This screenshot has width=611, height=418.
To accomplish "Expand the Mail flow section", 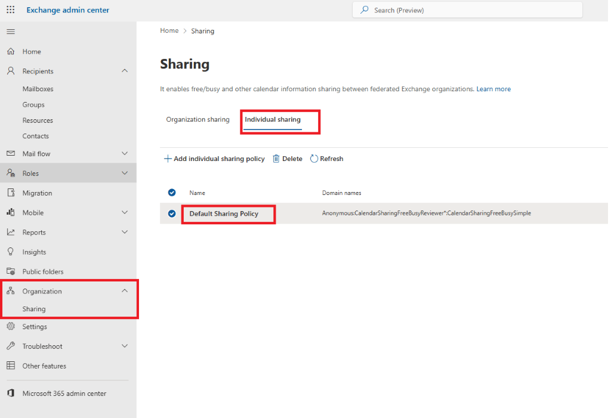I will [x=39, y=153].
